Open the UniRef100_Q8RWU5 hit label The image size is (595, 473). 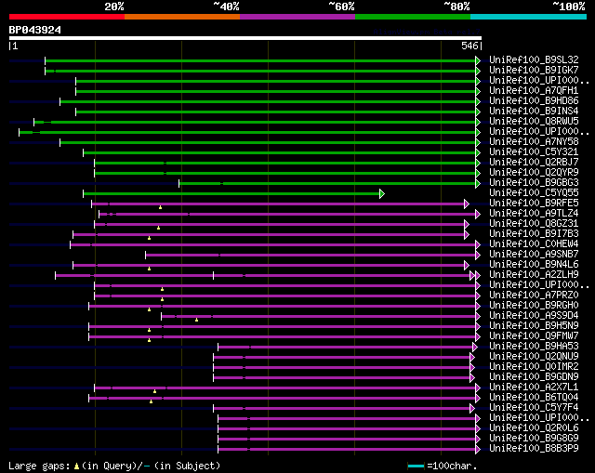click(x=534, y=122)
